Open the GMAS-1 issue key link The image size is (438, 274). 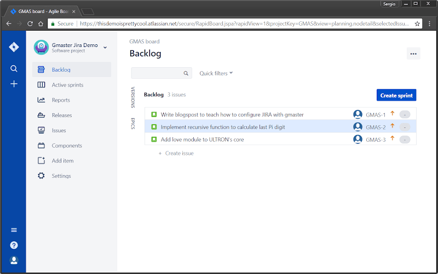(x=376, y=115)
